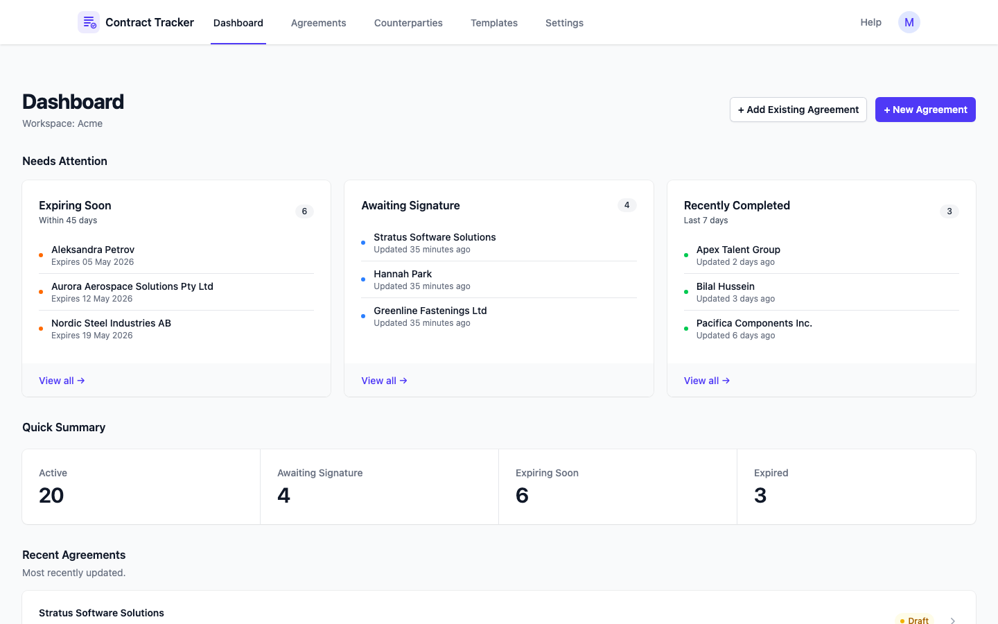Open the Templates section

tap(493, 23)
